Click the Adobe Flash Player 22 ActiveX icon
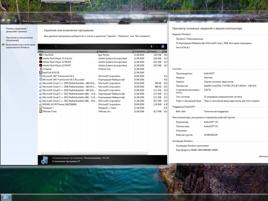268x201 pixels. tap(41, 58)
